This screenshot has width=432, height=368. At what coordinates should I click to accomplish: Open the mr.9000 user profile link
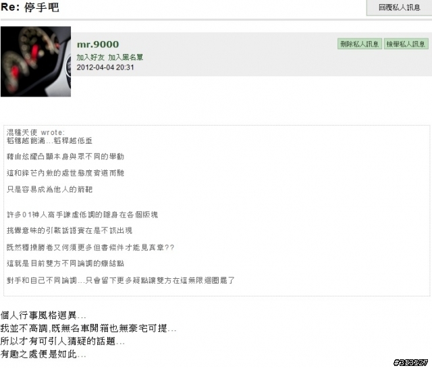point(98,45)
